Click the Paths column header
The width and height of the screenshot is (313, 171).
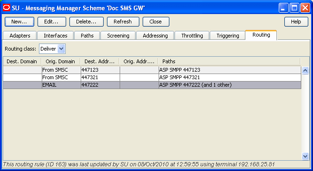point(229,61)
